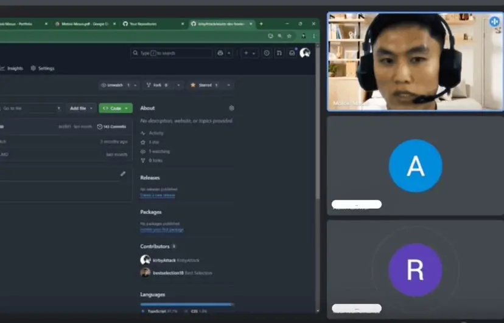This screenshot has height=323, width=504.
Task: Click the CSS language entry
Action: (196, 311)
